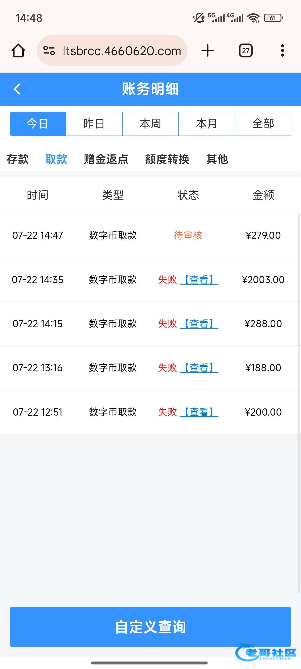
Task: Switch to 本月 date filter
Action: 207,124
